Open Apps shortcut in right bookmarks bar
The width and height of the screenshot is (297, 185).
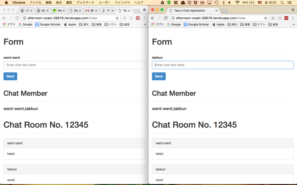(x=157, y=24)
